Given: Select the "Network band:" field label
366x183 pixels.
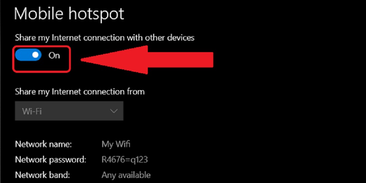Looking at the screenshot, I should [x=42, y=175].
